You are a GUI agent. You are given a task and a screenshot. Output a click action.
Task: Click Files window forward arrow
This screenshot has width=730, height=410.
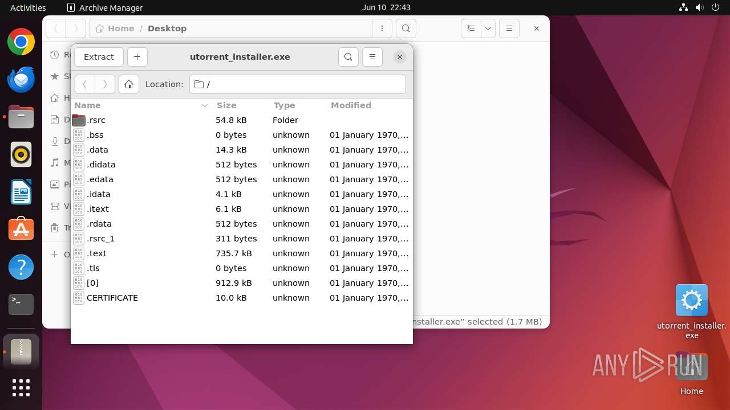point(76,28)
